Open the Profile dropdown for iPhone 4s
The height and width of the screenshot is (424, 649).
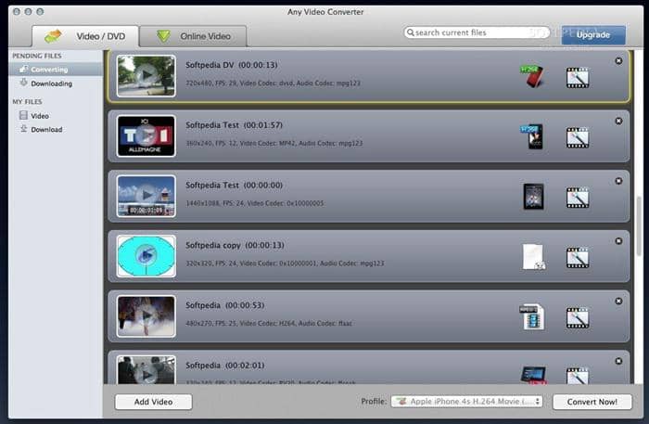tap(466, 402)
